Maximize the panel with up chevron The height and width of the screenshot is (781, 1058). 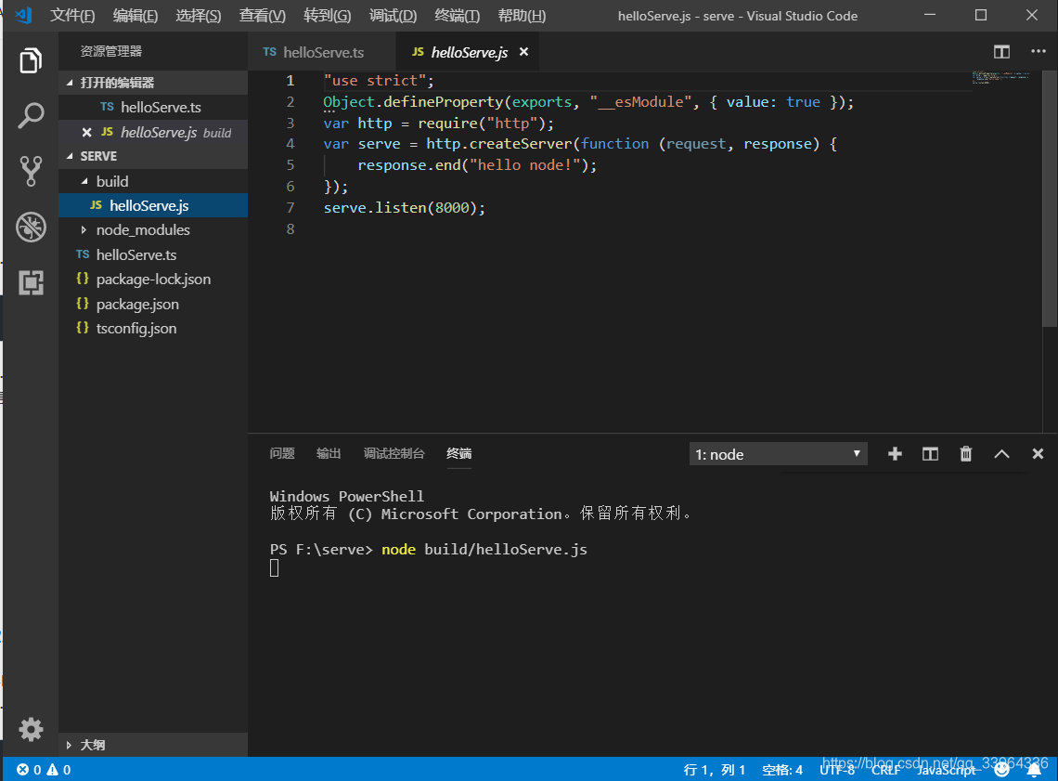(1001, 453)
